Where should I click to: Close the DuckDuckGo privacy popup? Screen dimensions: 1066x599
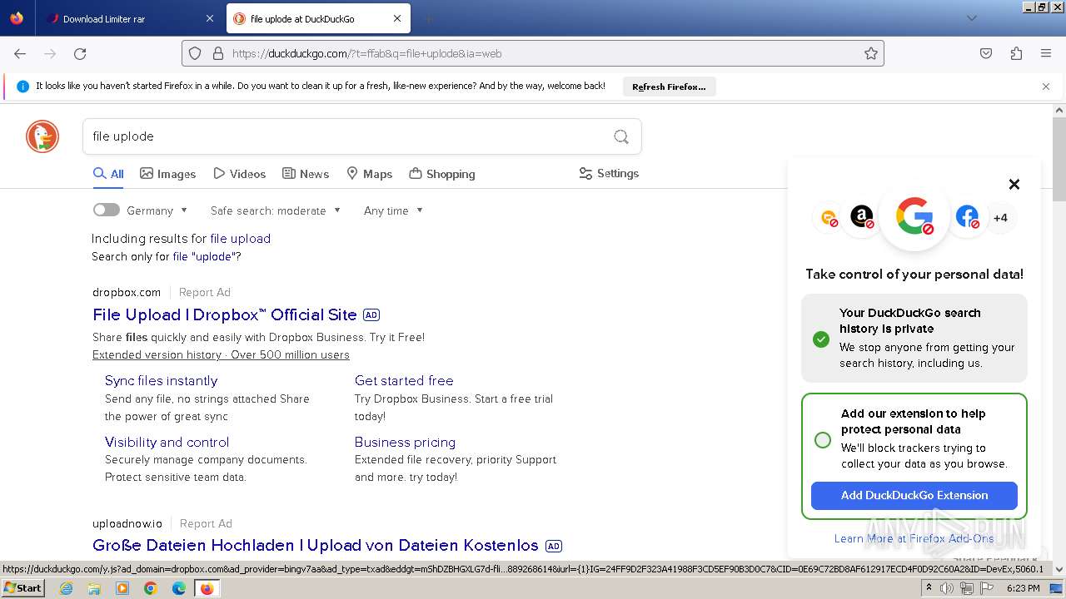coord(1014,185)
